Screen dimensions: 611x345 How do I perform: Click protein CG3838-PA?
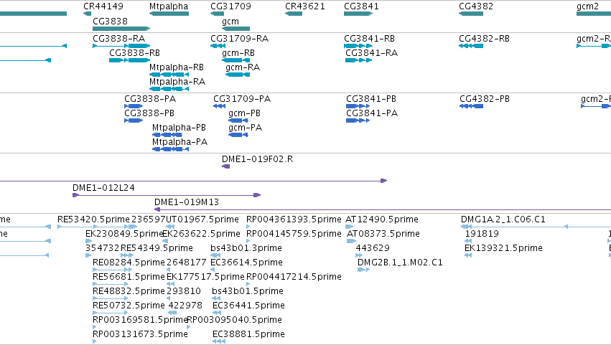point(150,99)
